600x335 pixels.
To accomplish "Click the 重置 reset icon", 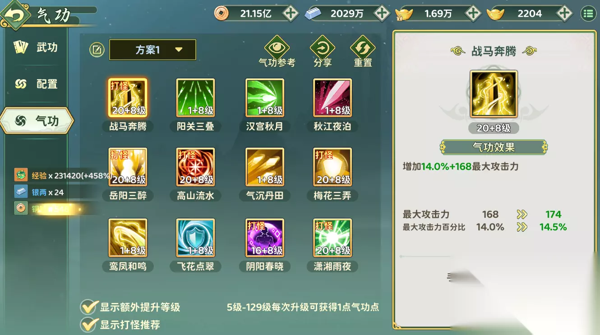I will click(x=363, y=47).
